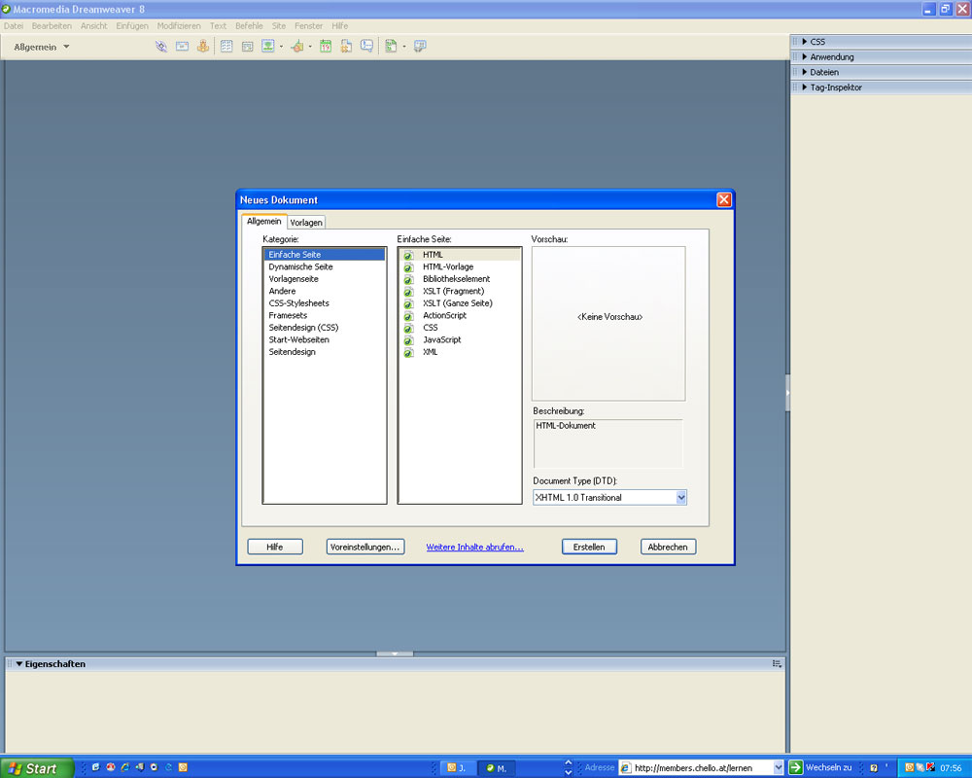This screenshot has width=972, height=778.
Task: Select CSS-Stylesheets in the Kategorie list
Action: (x=299, y=303)
